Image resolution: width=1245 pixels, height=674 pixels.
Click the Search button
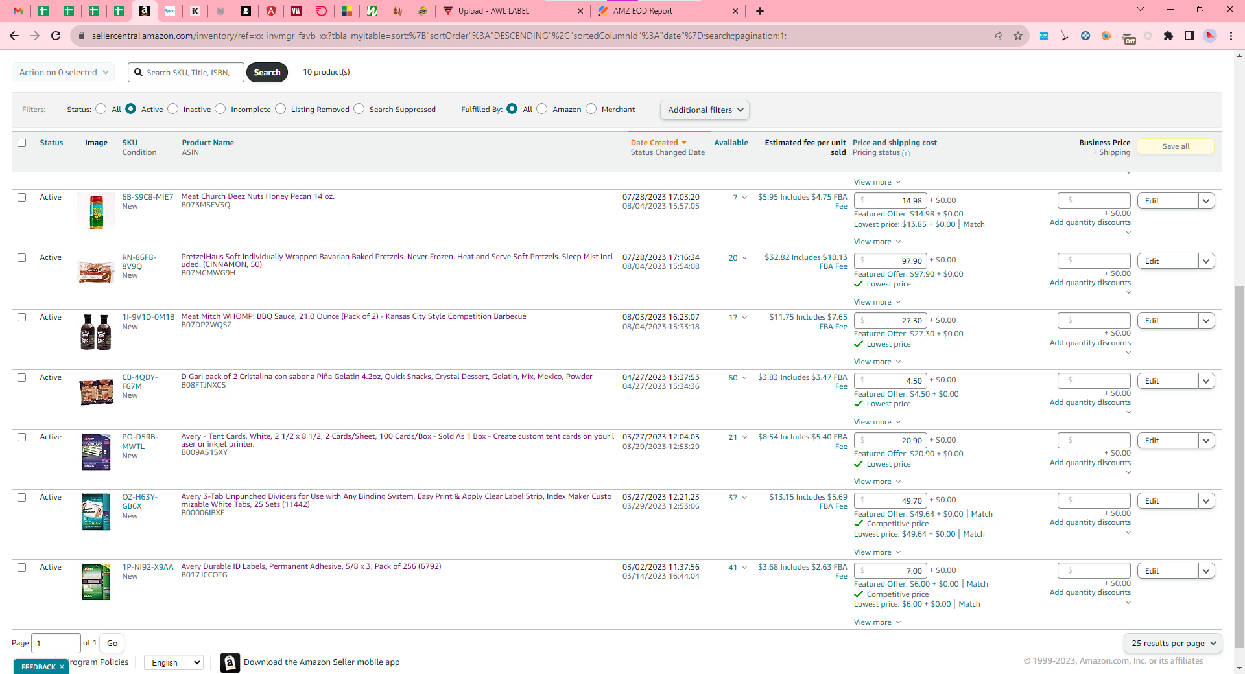[x=267, y=72]
